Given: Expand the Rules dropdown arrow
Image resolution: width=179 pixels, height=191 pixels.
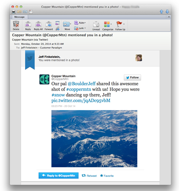Looking at the screenshot, I should [x=85, y=23].
